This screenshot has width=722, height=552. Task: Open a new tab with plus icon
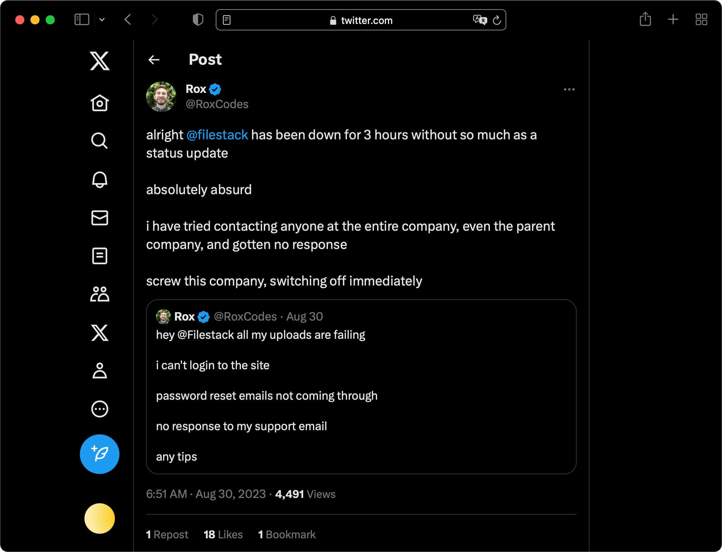(x=673, y=19)
